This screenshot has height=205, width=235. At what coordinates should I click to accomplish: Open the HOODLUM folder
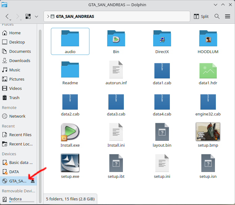[x=208, y=38]
